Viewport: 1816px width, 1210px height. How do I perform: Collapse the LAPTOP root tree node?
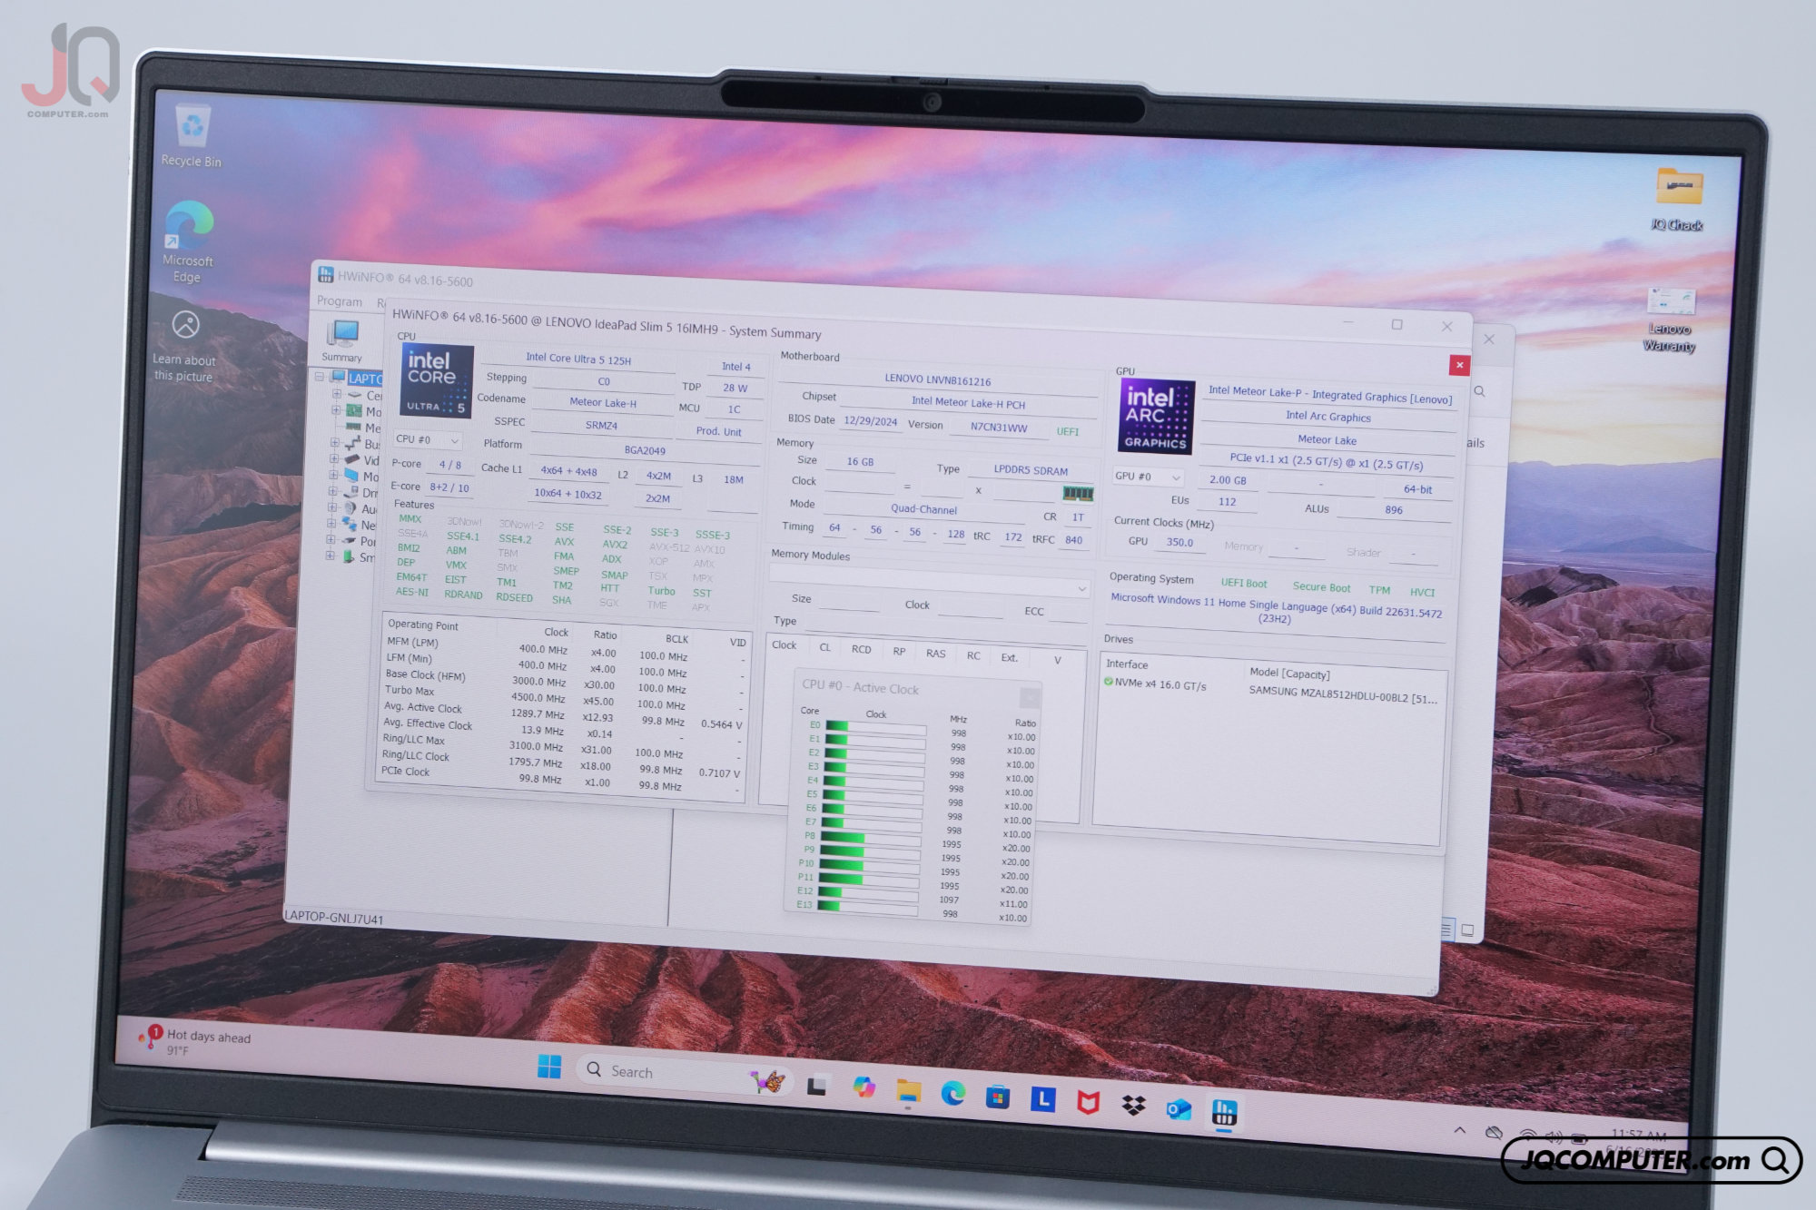click(x=320, y=376)
